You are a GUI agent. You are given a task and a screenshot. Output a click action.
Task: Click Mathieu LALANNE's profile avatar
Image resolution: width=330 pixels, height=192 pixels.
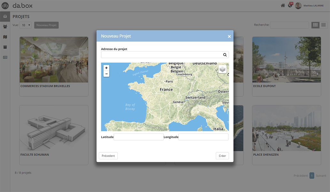(x=298, y=6)
